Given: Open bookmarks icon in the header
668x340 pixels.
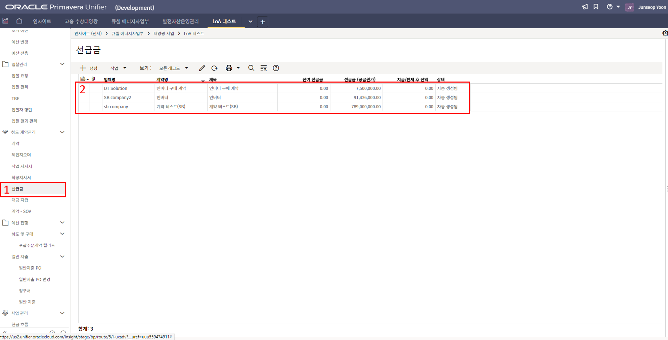Looking at the screenshot, I should (x=596, y=7).
